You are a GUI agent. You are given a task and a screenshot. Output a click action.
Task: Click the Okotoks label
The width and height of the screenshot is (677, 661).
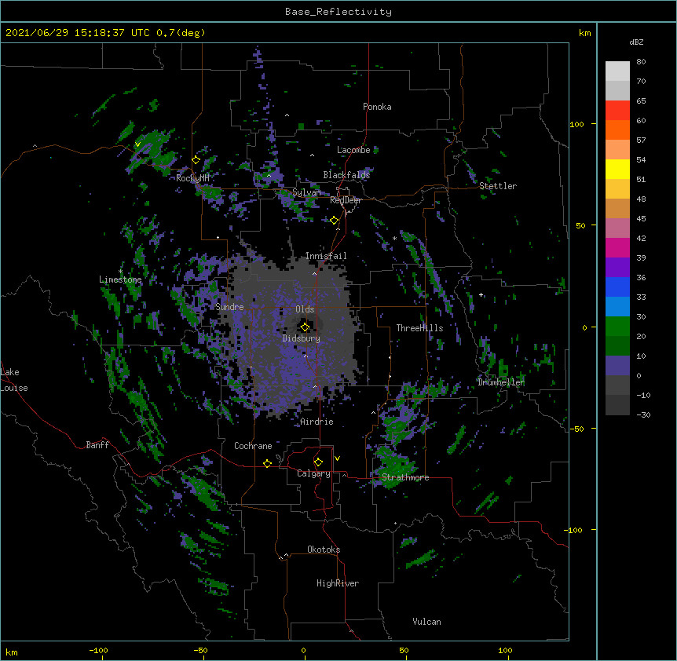[x=324, y=550]
